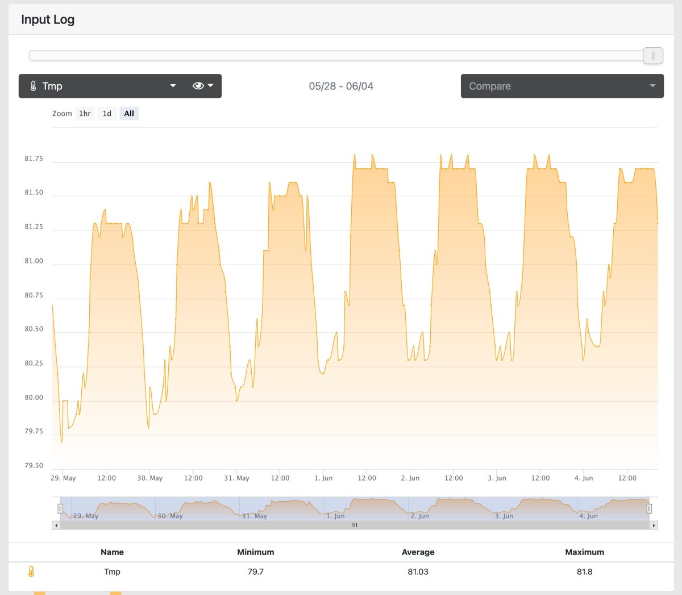Click the Tmp row name in table
Viewport: 682px width, 595px height.
point(112,572)
